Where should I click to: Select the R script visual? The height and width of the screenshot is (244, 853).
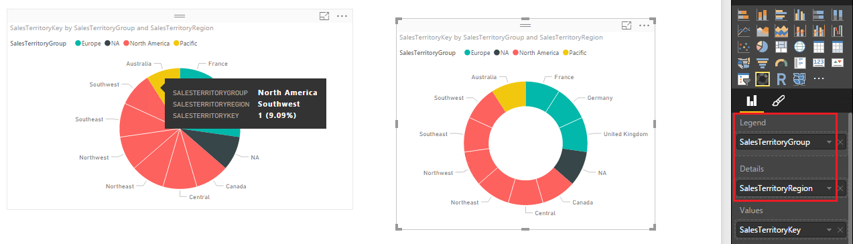[781, 79]
